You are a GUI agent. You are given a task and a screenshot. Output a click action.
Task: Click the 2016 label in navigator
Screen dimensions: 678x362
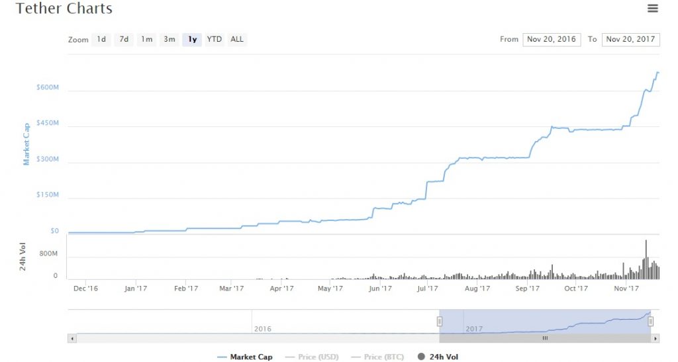[x=262, y=329]
